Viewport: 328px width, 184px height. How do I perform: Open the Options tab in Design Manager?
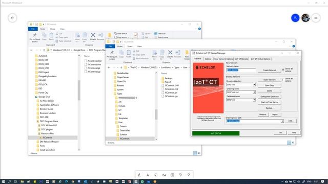(208, 59)
